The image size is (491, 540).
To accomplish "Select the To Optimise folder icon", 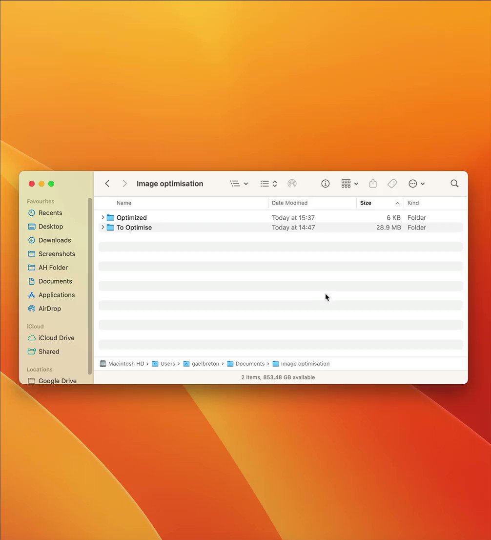I will [110, 228].
